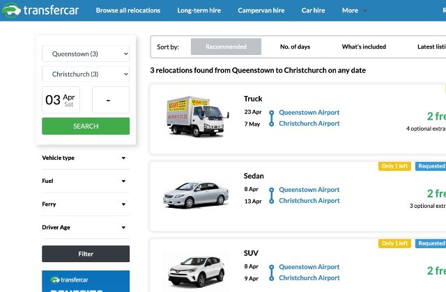Sort by Recommended
Viewport: 446px width, 292px height.
226,47
